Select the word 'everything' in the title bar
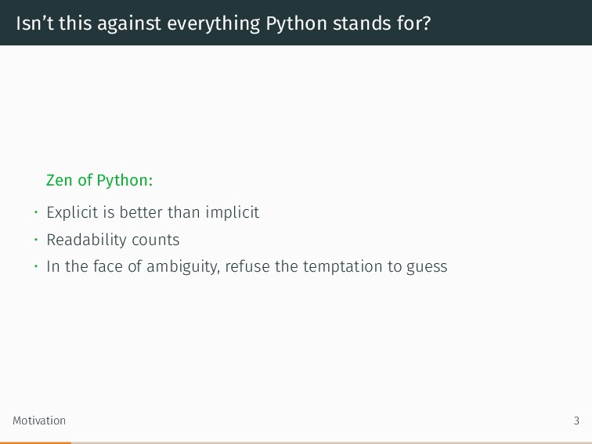This screenshot has width=592, height=444. [x=213, y=23]
